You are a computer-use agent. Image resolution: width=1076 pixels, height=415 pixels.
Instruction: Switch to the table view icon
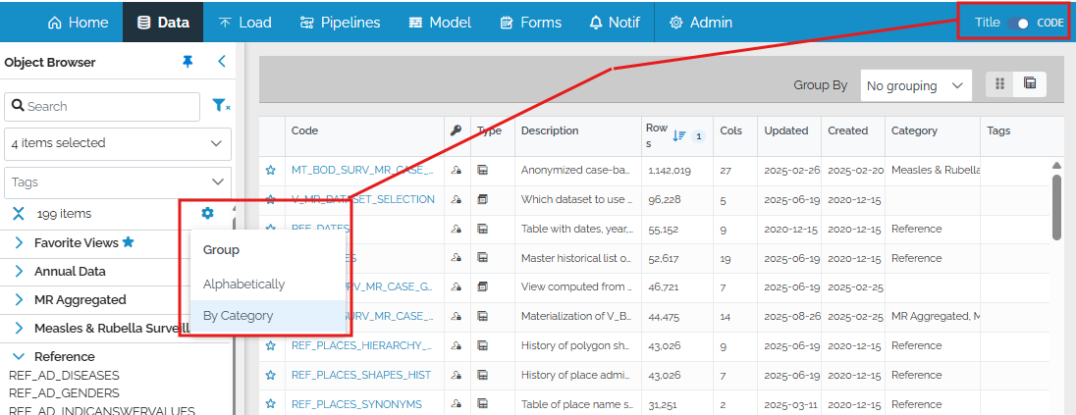click(1030, 84)
